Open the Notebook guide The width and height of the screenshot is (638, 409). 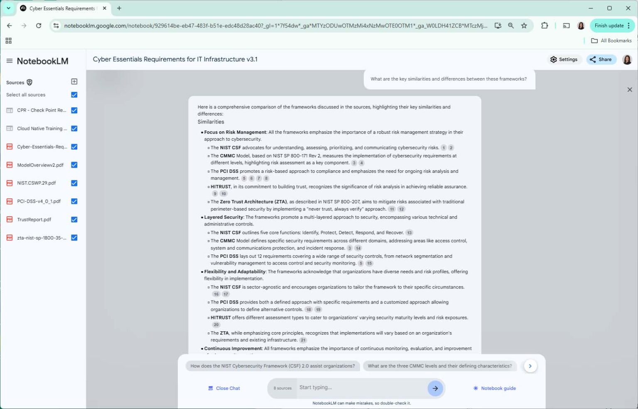[494, 388]
